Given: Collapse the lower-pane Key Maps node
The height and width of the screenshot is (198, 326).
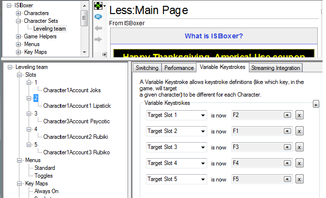Looking at the screenshot, I should [19, 183].
